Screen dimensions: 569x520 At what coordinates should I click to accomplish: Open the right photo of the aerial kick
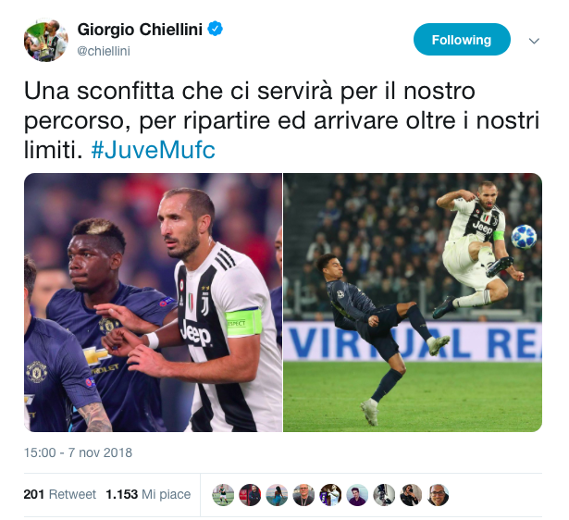413,303
